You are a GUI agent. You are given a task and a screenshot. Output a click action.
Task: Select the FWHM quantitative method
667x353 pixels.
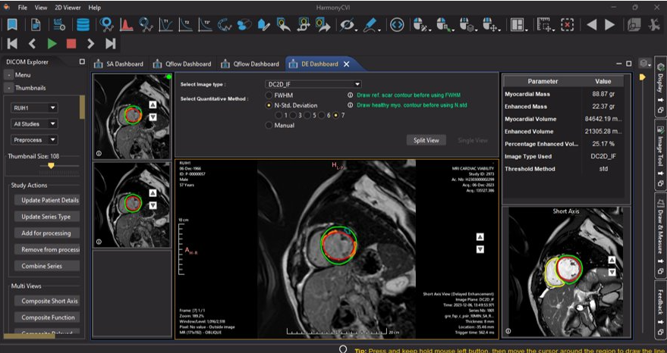click(x=269, y=95)
